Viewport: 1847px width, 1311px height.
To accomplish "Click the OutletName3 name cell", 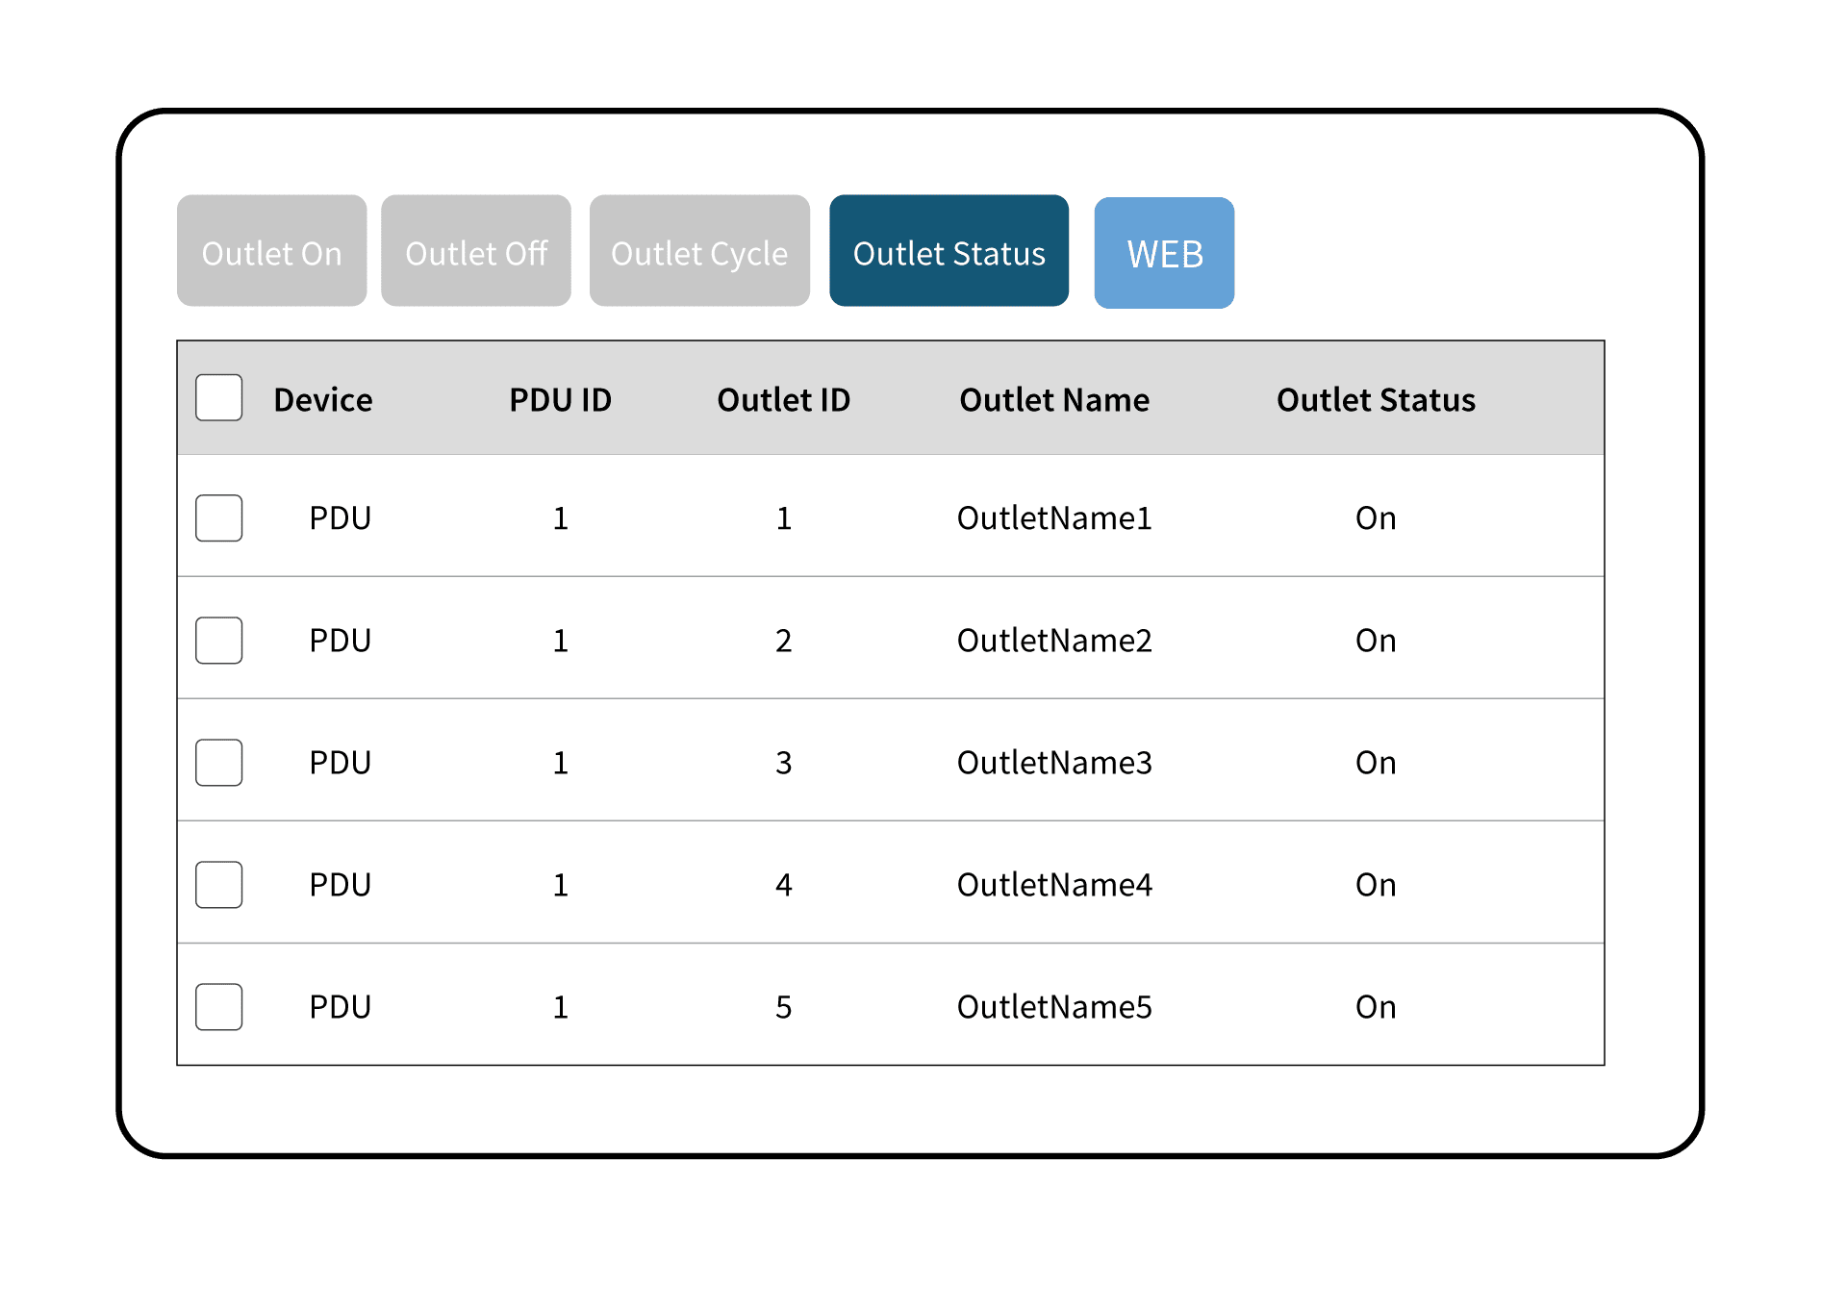I will (1054, 763).
